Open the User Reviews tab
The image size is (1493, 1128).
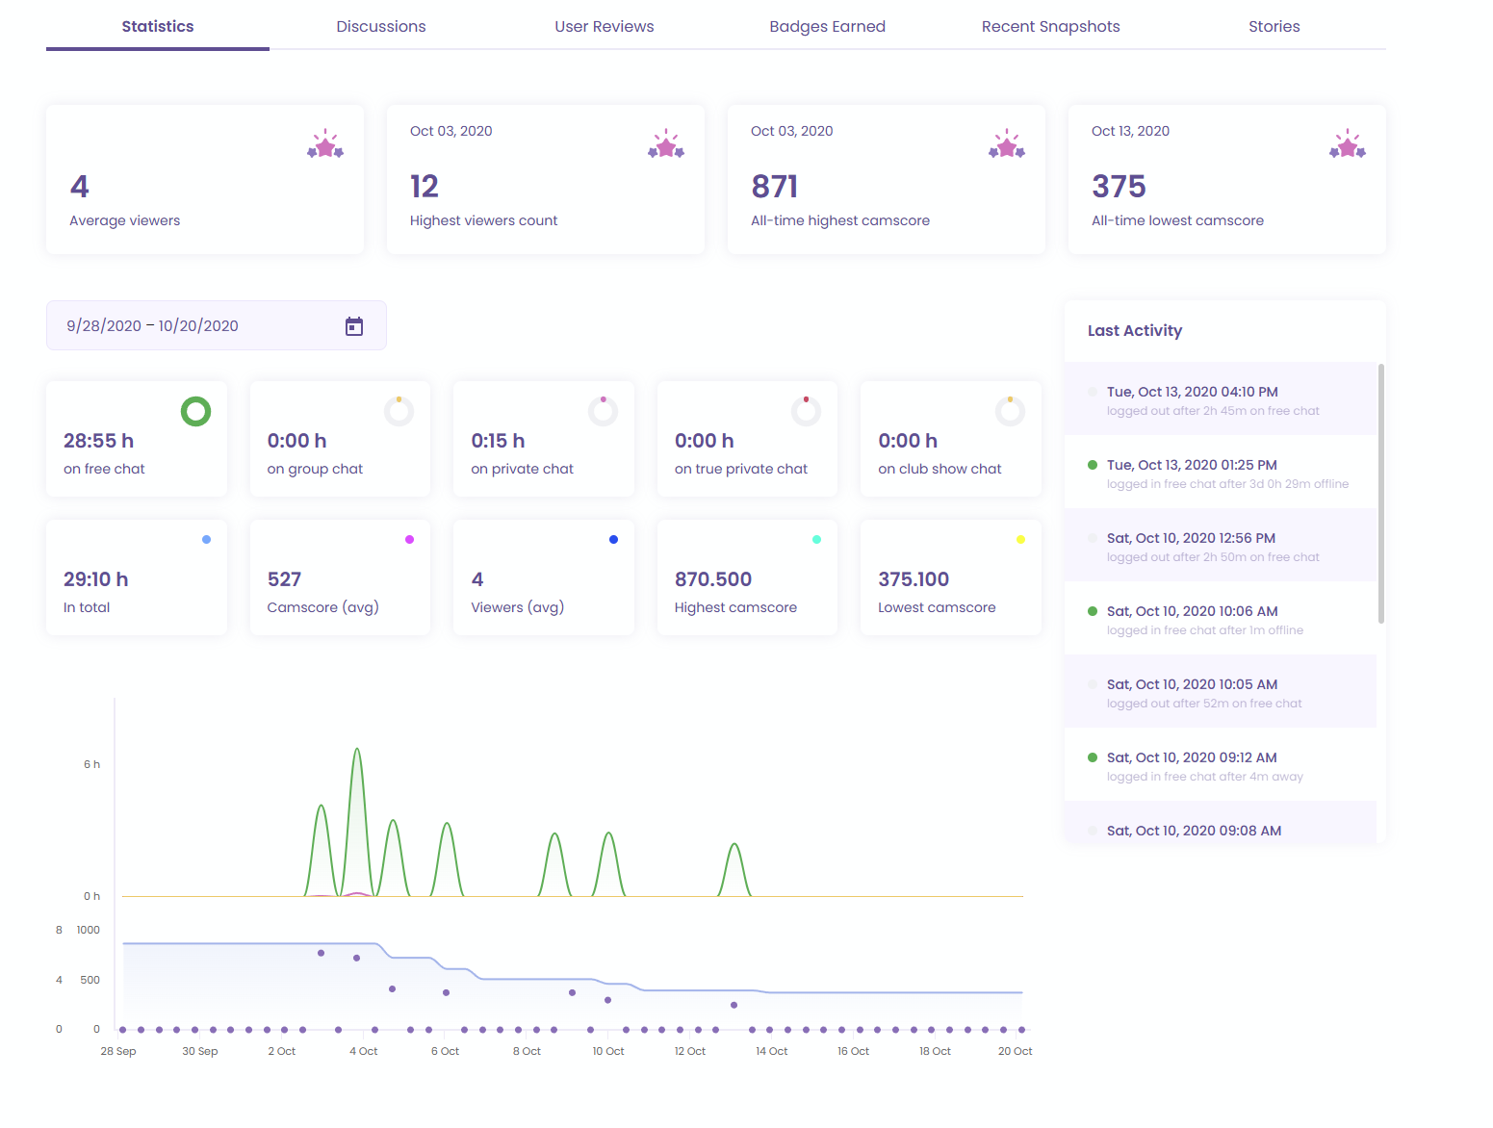(605, 27)
